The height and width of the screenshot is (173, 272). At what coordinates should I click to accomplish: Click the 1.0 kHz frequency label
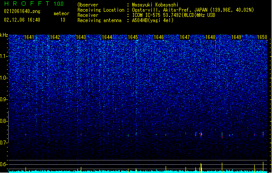click(3, 78)
